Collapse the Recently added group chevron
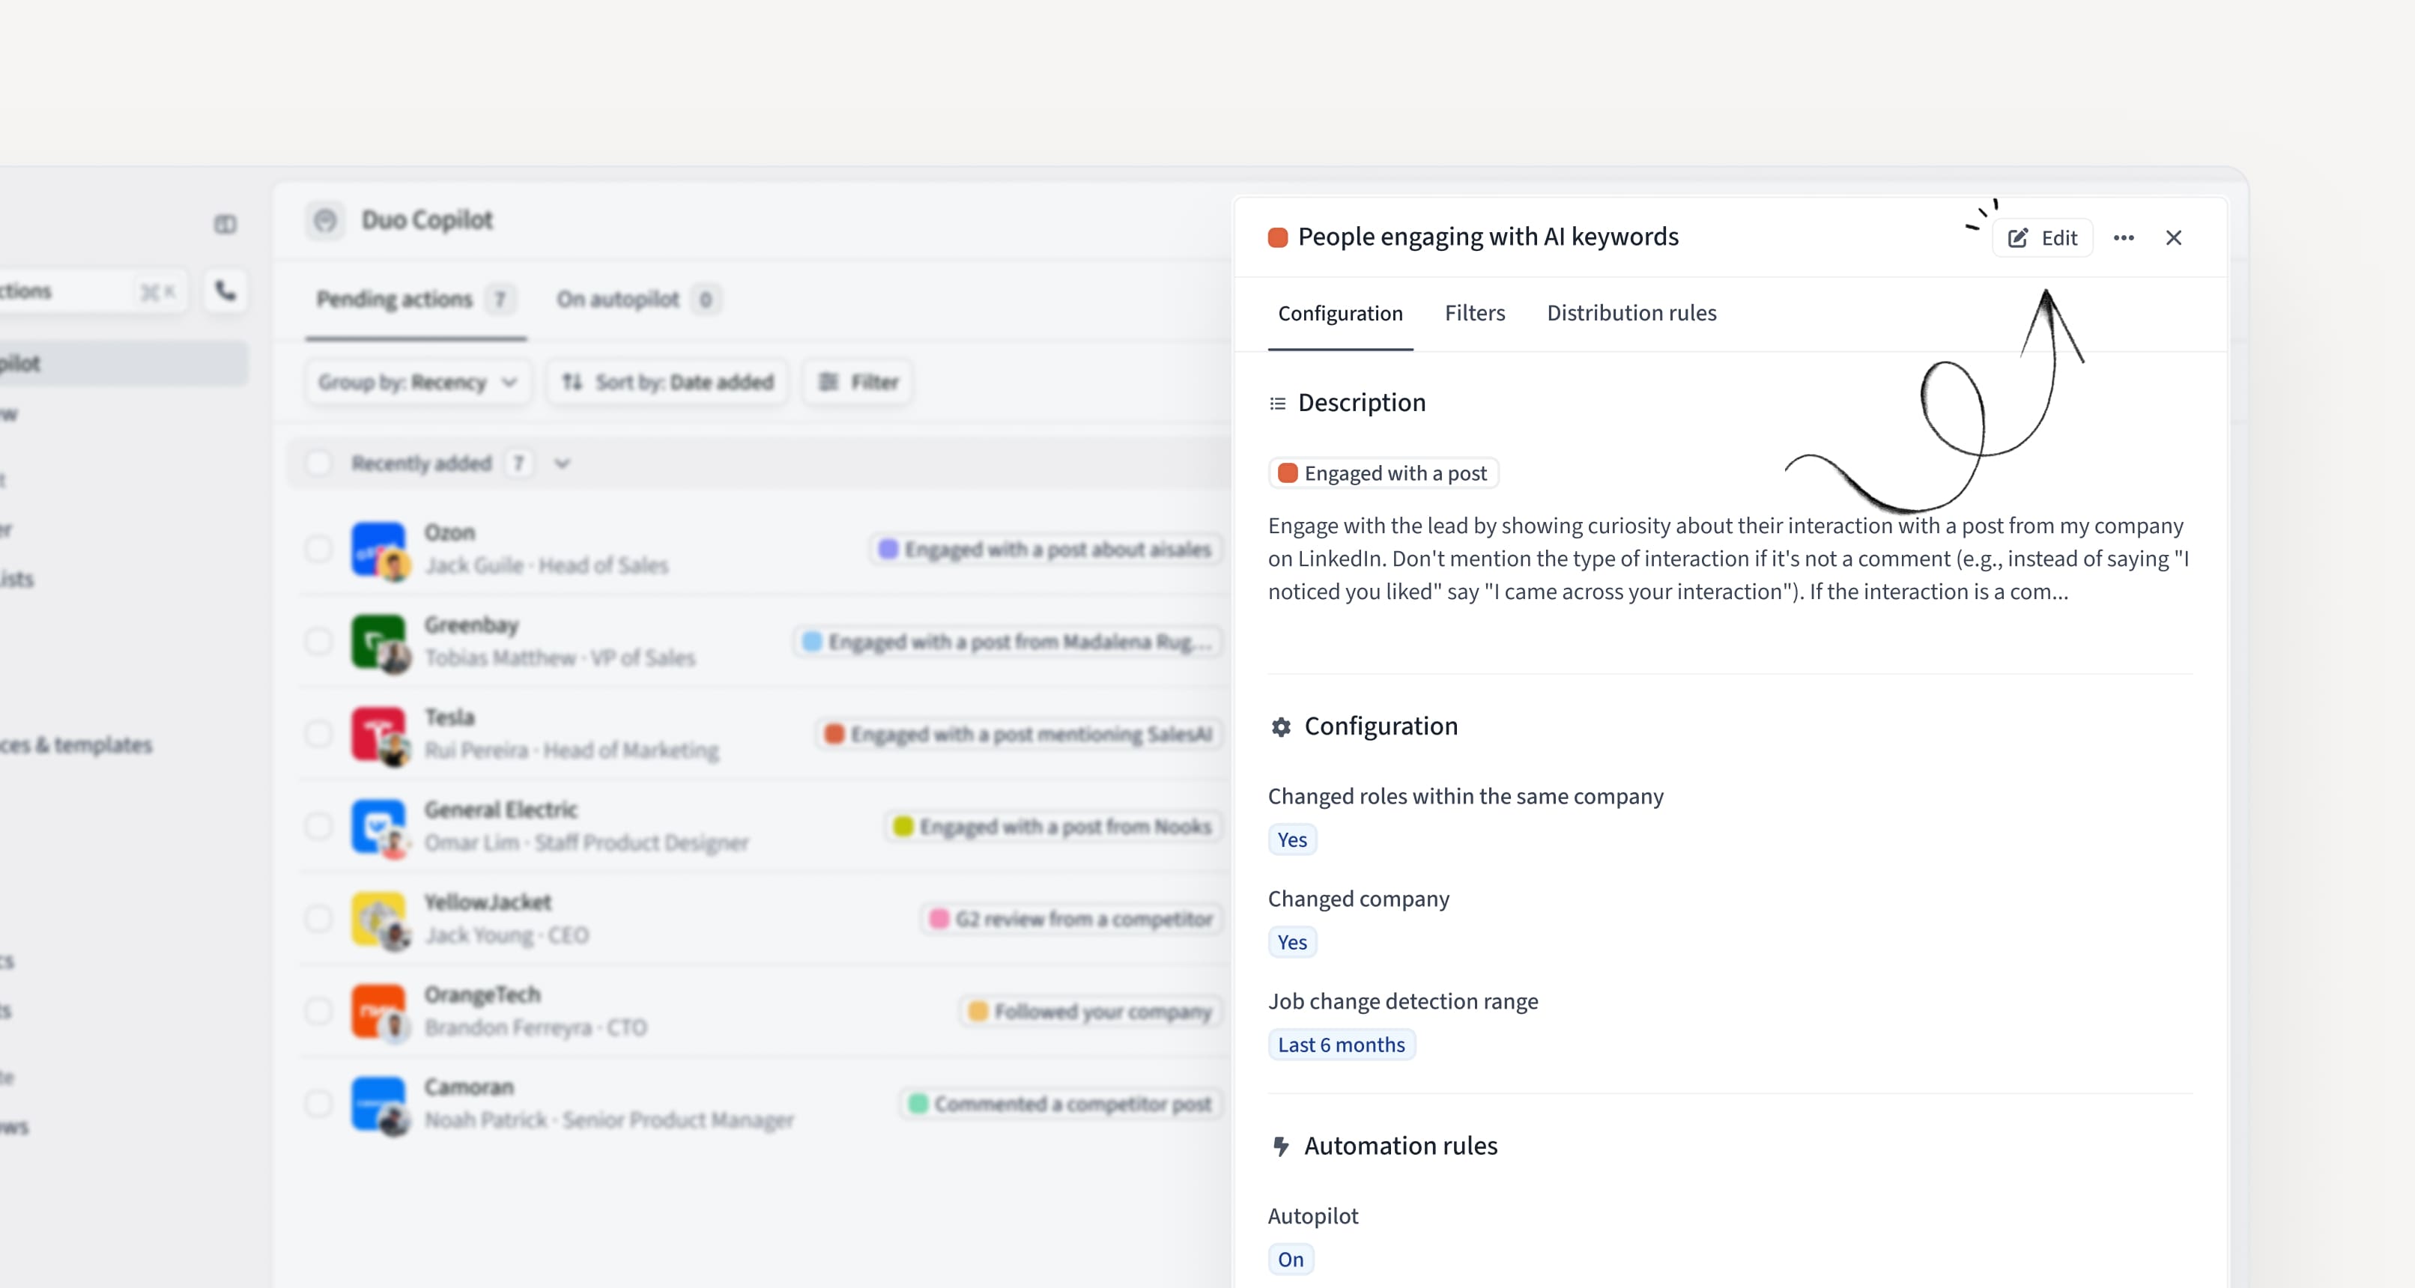Viewport: 2415px width, 1288px height. point(562,463)
